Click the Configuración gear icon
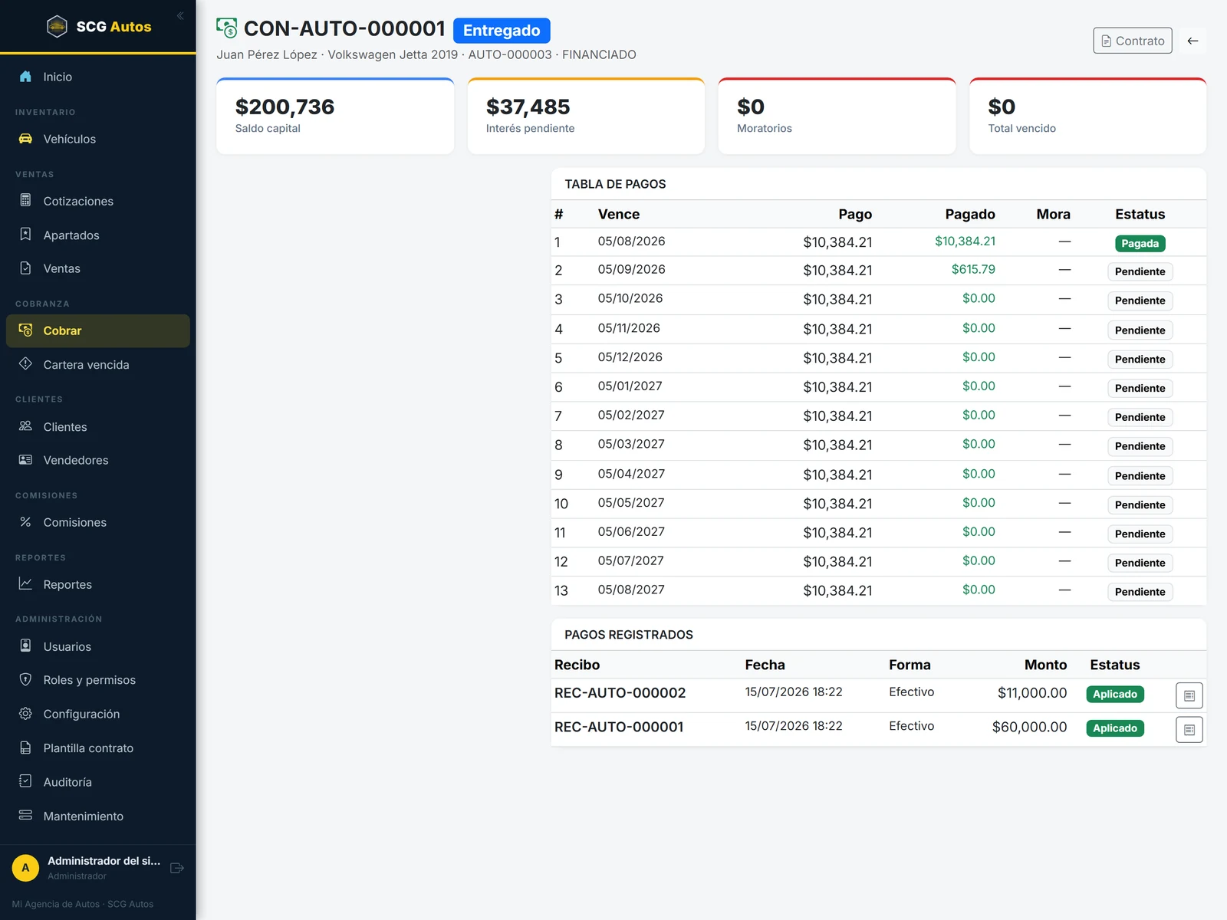1227x920 pixels. tap(25, 714)
